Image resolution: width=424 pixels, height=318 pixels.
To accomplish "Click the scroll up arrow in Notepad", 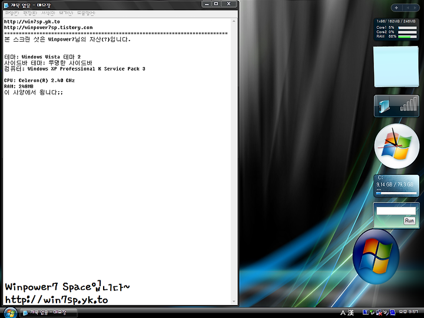I will point(234,21).
